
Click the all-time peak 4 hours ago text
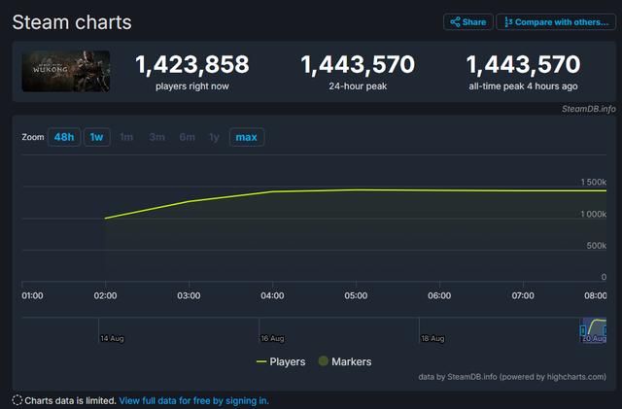(523, 86)
